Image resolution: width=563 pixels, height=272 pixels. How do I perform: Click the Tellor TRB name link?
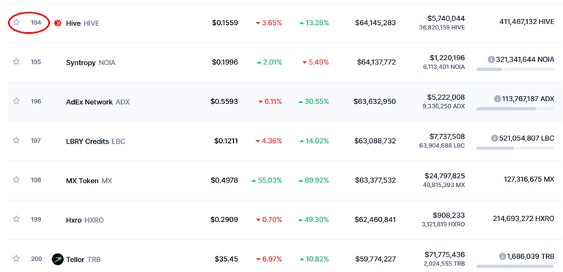84,260
